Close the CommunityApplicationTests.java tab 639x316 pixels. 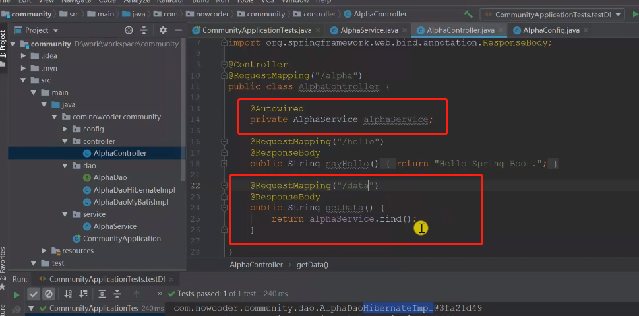coord(318,30)
